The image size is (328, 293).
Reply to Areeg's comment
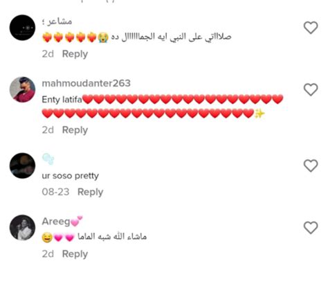pos(75,254)
